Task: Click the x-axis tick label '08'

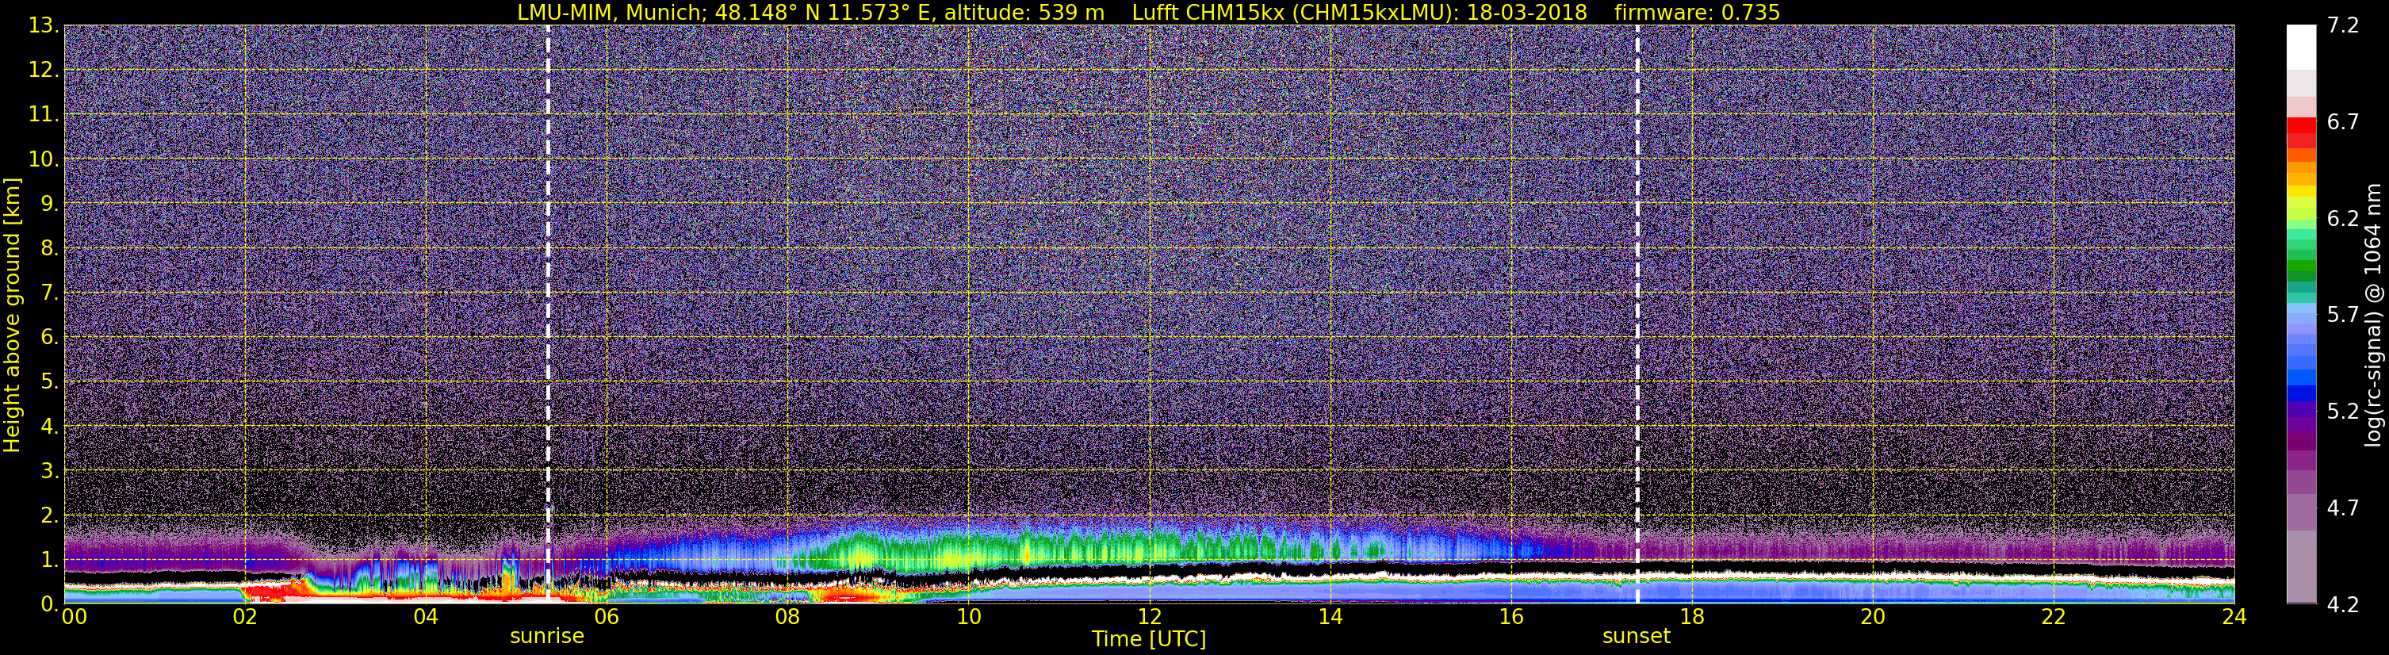Action: pos(787,617)
